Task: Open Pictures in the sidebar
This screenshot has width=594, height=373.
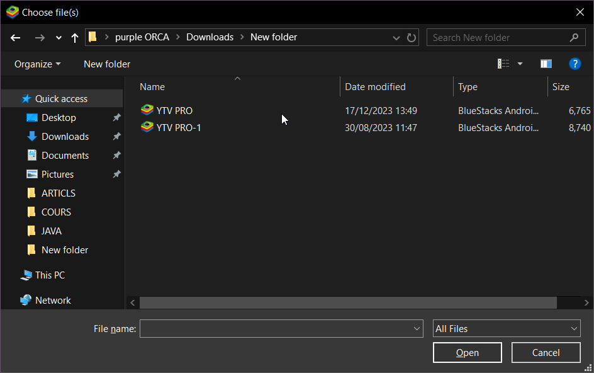Action: pyautogui.click(x=58, y=174)
